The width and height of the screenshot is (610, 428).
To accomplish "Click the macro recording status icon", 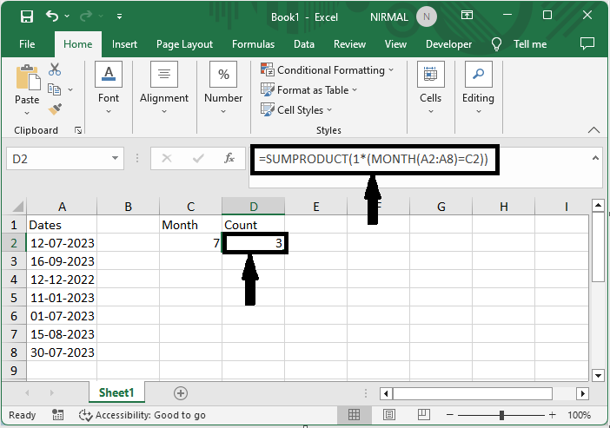I will click(58, 415).
